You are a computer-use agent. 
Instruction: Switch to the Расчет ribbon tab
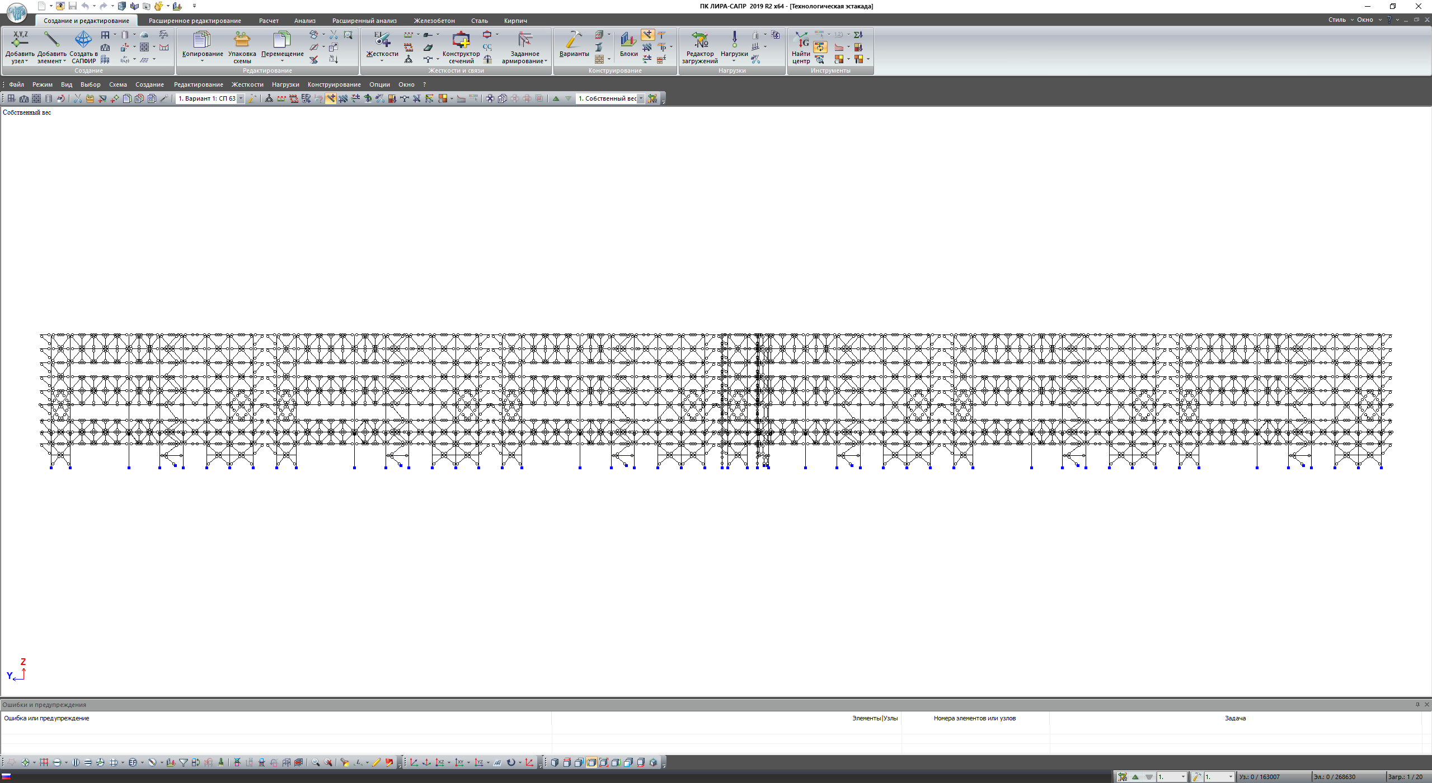(x=269, y=21)
